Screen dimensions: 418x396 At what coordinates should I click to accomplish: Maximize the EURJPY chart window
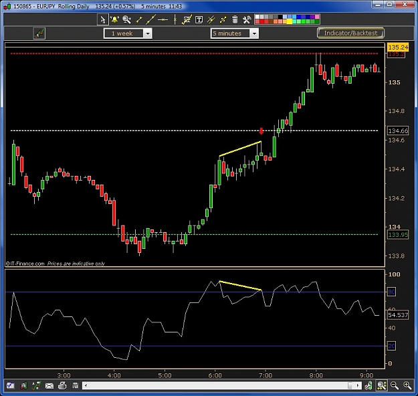pos(389,5)
